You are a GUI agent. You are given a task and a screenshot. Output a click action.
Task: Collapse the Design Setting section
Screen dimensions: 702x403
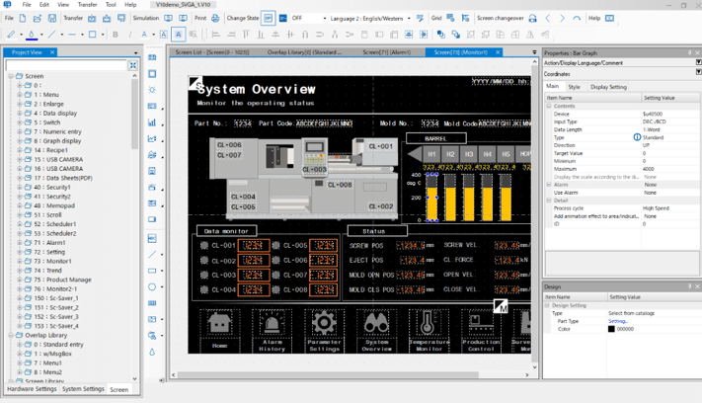coord(547,305)
